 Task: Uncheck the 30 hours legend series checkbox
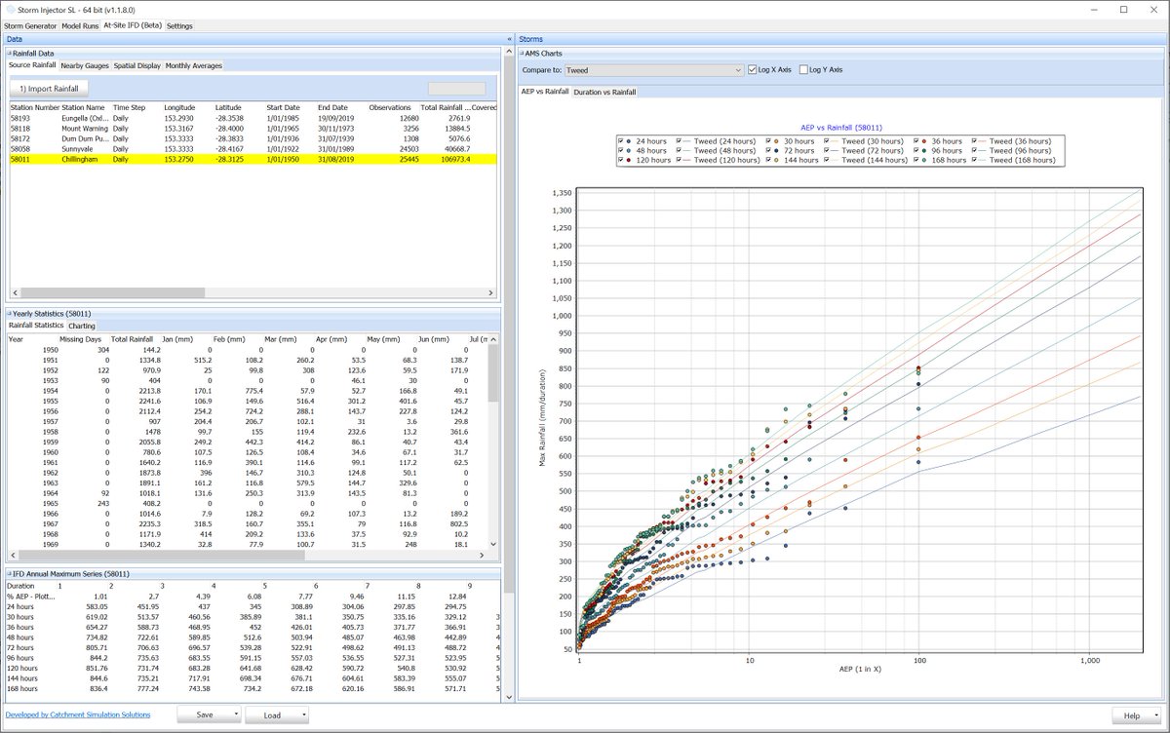tap(769, 141)
